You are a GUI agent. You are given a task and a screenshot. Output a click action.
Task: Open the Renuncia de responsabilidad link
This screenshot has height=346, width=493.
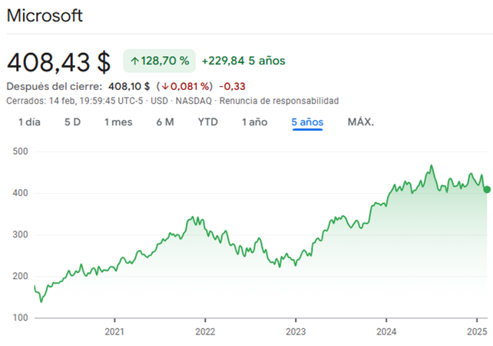tap(279, 101)
